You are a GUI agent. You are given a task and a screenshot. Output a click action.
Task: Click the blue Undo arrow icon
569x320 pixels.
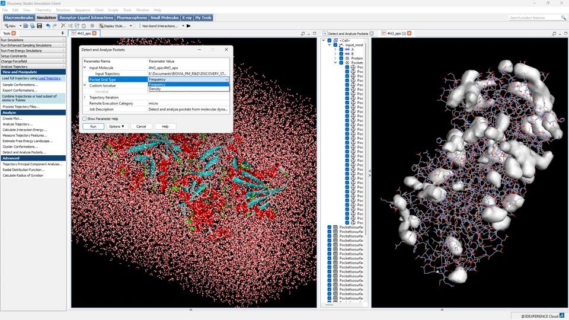pyautogui.click(x=47, y=25)
